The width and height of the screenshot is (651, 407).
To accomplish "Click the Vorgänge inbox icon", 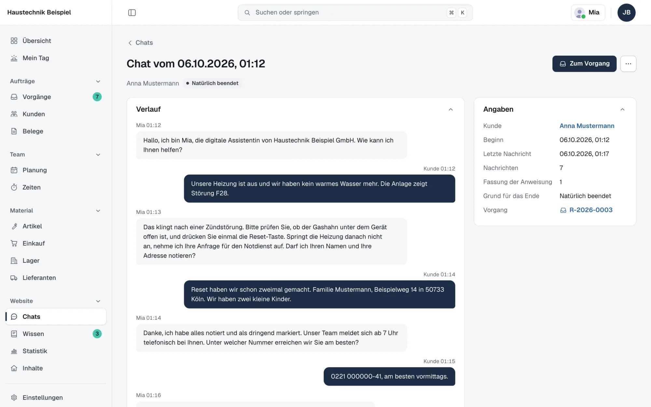I will (14, 97).
